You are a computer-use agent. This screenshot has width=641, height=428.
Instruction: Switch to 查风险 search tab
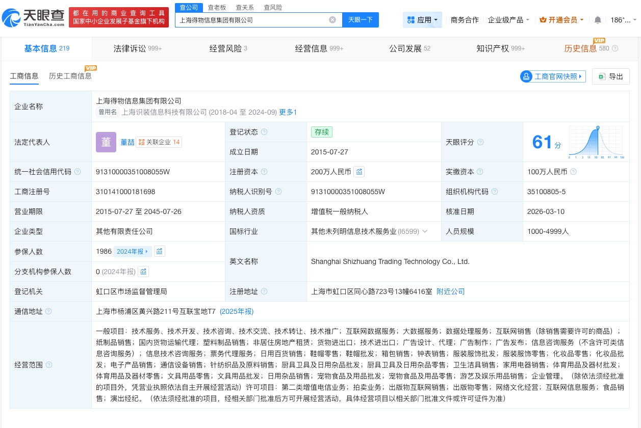(x=273, y=8)
